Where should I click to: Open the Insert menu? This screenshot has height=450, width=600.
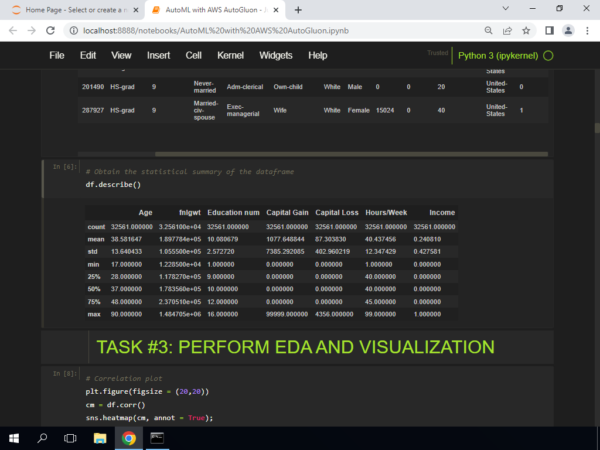pos(158,56)
